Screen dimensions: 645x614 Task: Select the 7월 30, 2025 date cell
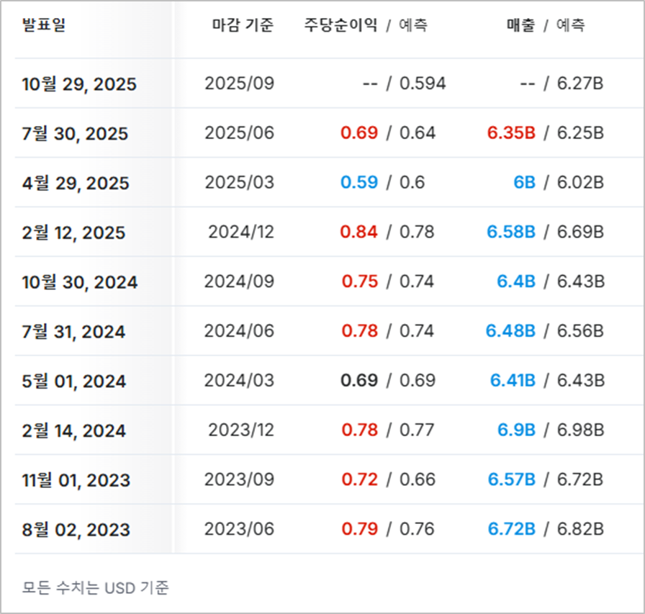(x=75, y=133)
